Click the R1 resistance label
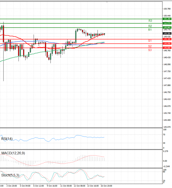172x188 pixels. [150, 30]
